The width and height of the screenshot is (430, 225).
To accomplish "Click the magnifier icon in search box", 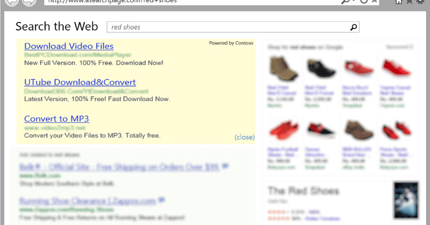I will [353, 27].
